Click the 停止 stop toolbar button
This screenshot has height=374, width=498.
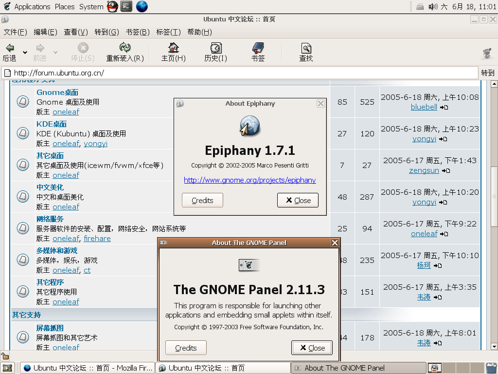83,53
